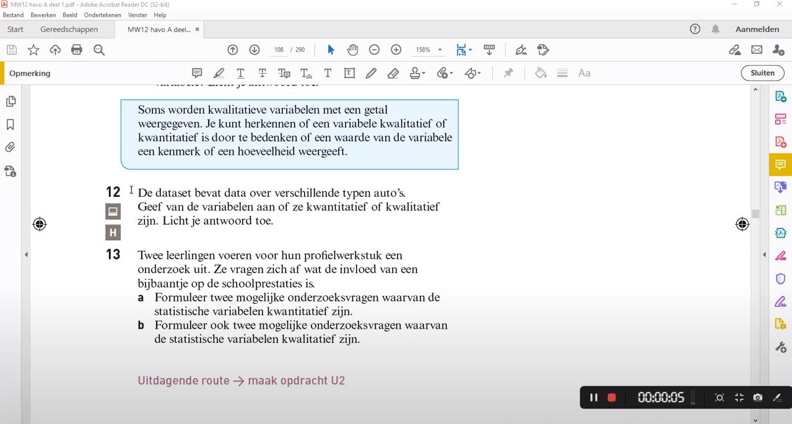The height and width of the screenshot is (424, 792).
Task: Select the replace text tool
Action: (284, 73)
